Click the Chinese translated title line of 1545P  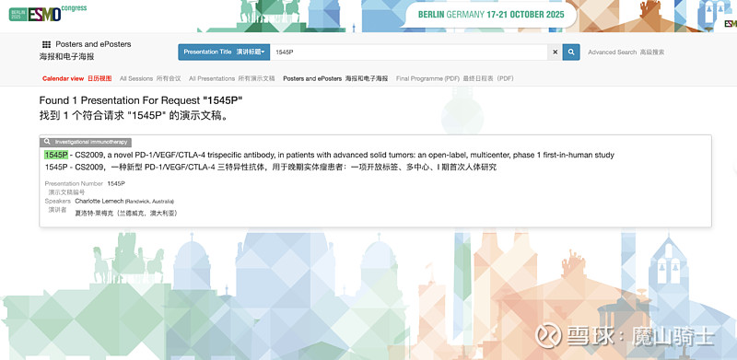pyautogui.click(x=271, y=167)
